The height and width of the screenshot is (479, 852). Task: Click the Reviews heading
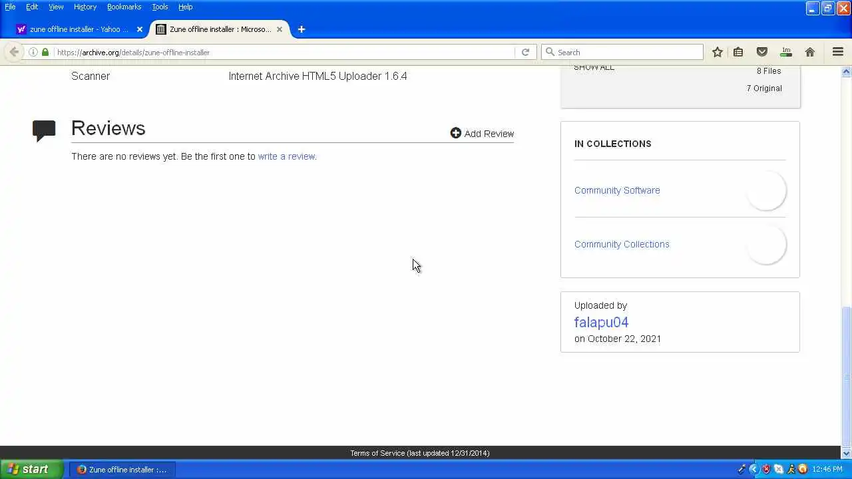point(108,128)
